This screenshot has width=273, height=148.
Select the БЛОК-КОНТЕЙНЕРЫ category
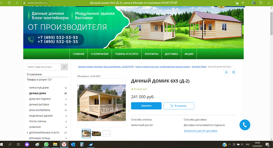point(40,110)
